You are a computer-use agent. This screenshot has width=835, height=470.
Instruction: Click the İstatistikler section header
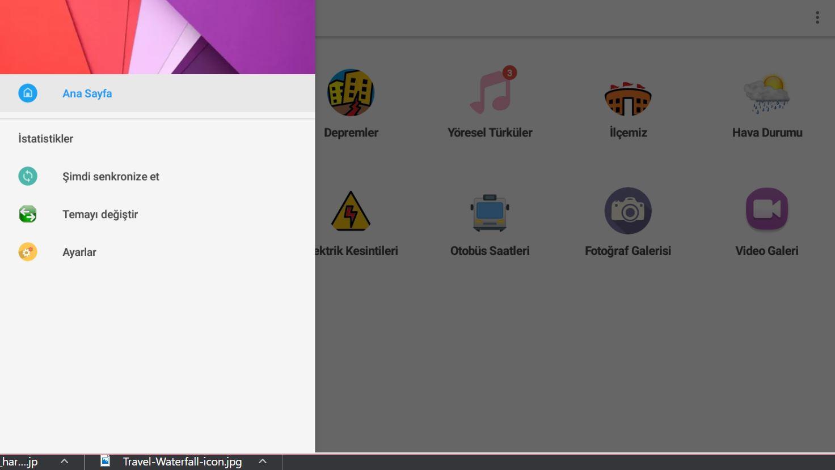click(45, 139)
